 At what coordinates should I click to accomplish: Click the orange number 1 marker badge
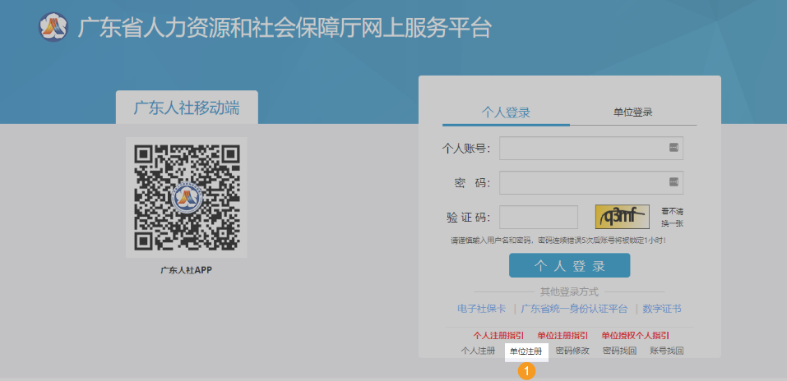point(526,370)
